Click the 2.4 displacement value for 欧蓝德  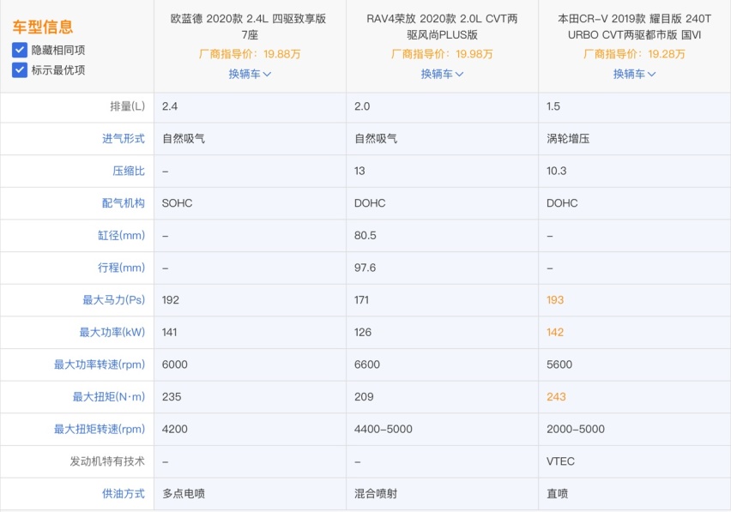170,106
